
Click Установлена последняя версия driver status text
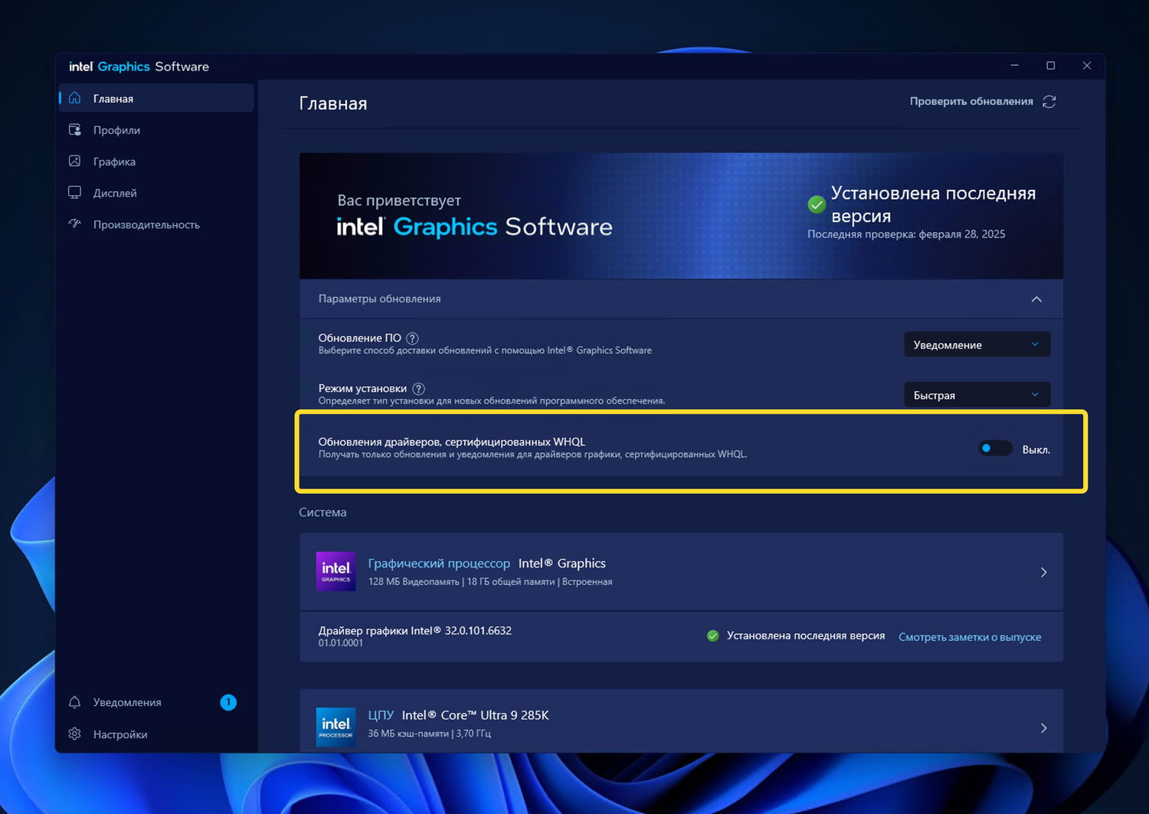point(806,636)
